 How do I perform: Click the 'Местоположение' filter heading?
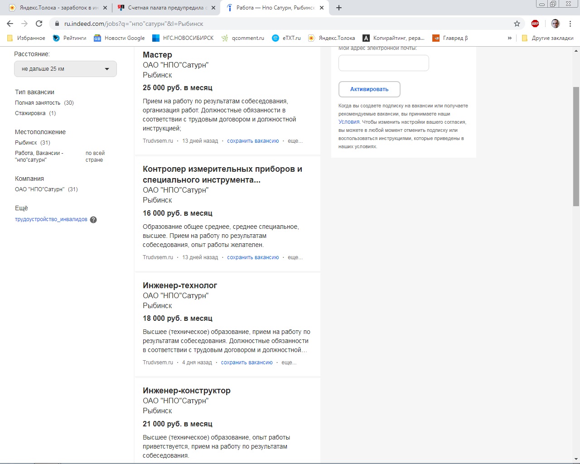40,132
